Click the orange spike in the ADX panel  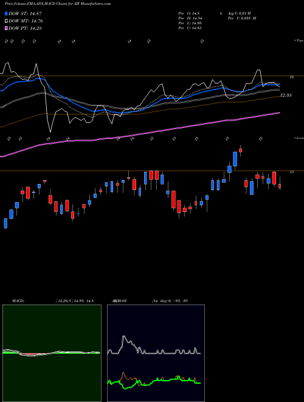(x=123, y=373)
